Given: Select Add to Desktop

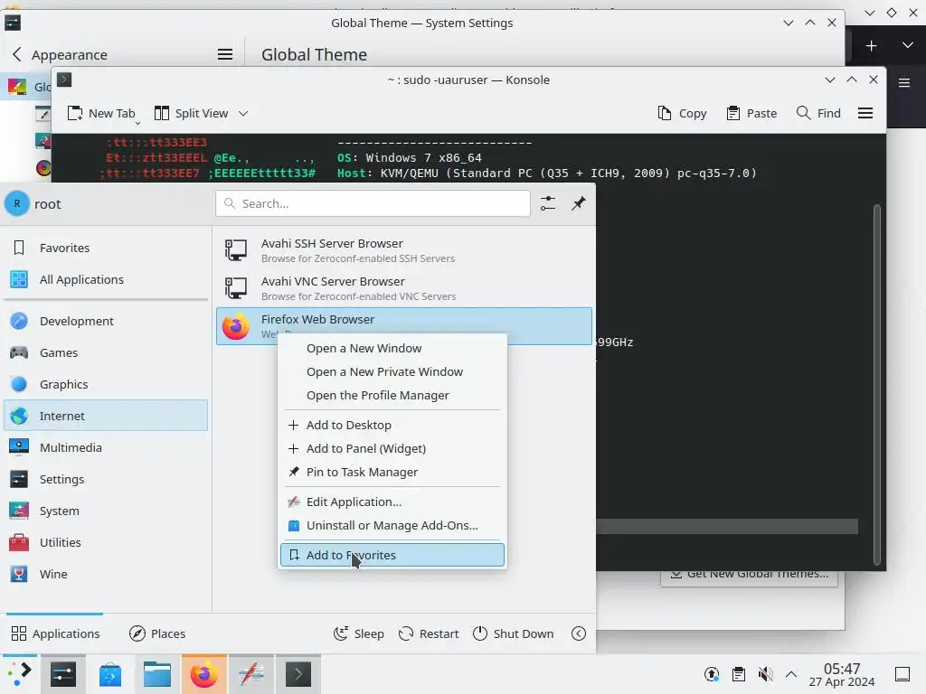Looking at the screenshot, I should pos(392,425).
